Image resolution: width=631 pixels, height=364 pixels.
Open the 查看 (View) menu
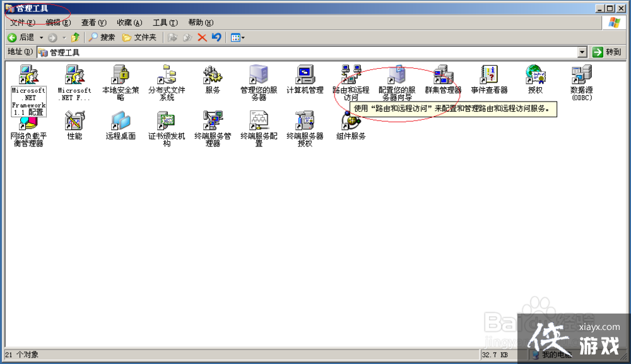pyautogui.click(x=92, y=22)
